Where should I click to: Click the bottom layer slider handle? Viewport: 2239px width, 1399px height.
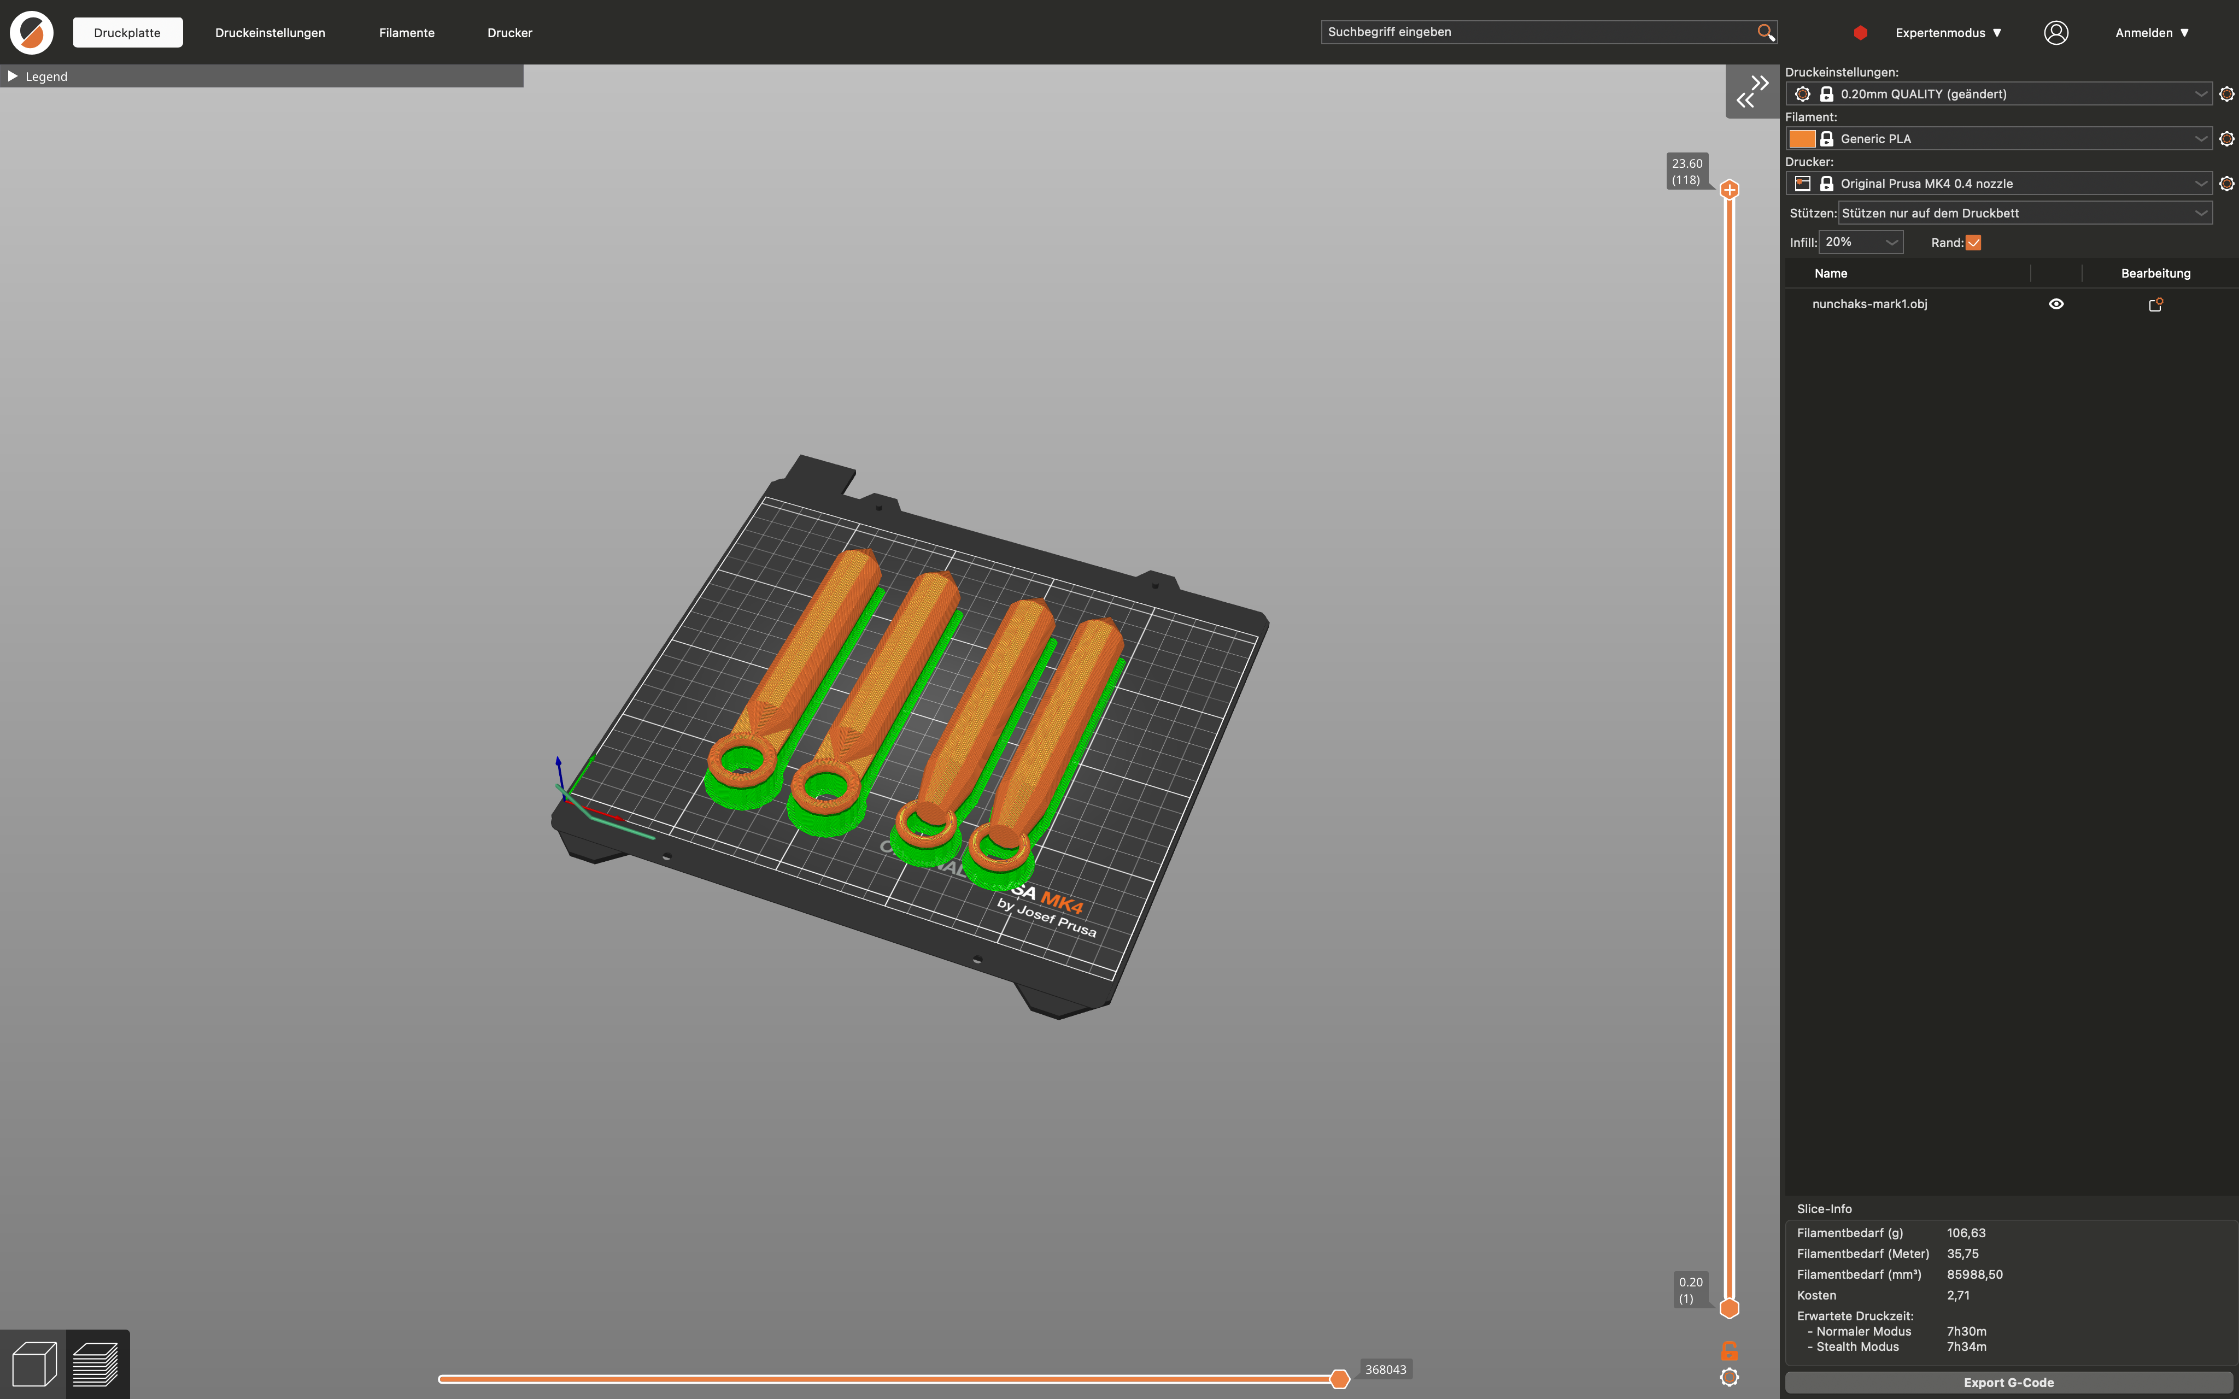click(1729, 1308)
